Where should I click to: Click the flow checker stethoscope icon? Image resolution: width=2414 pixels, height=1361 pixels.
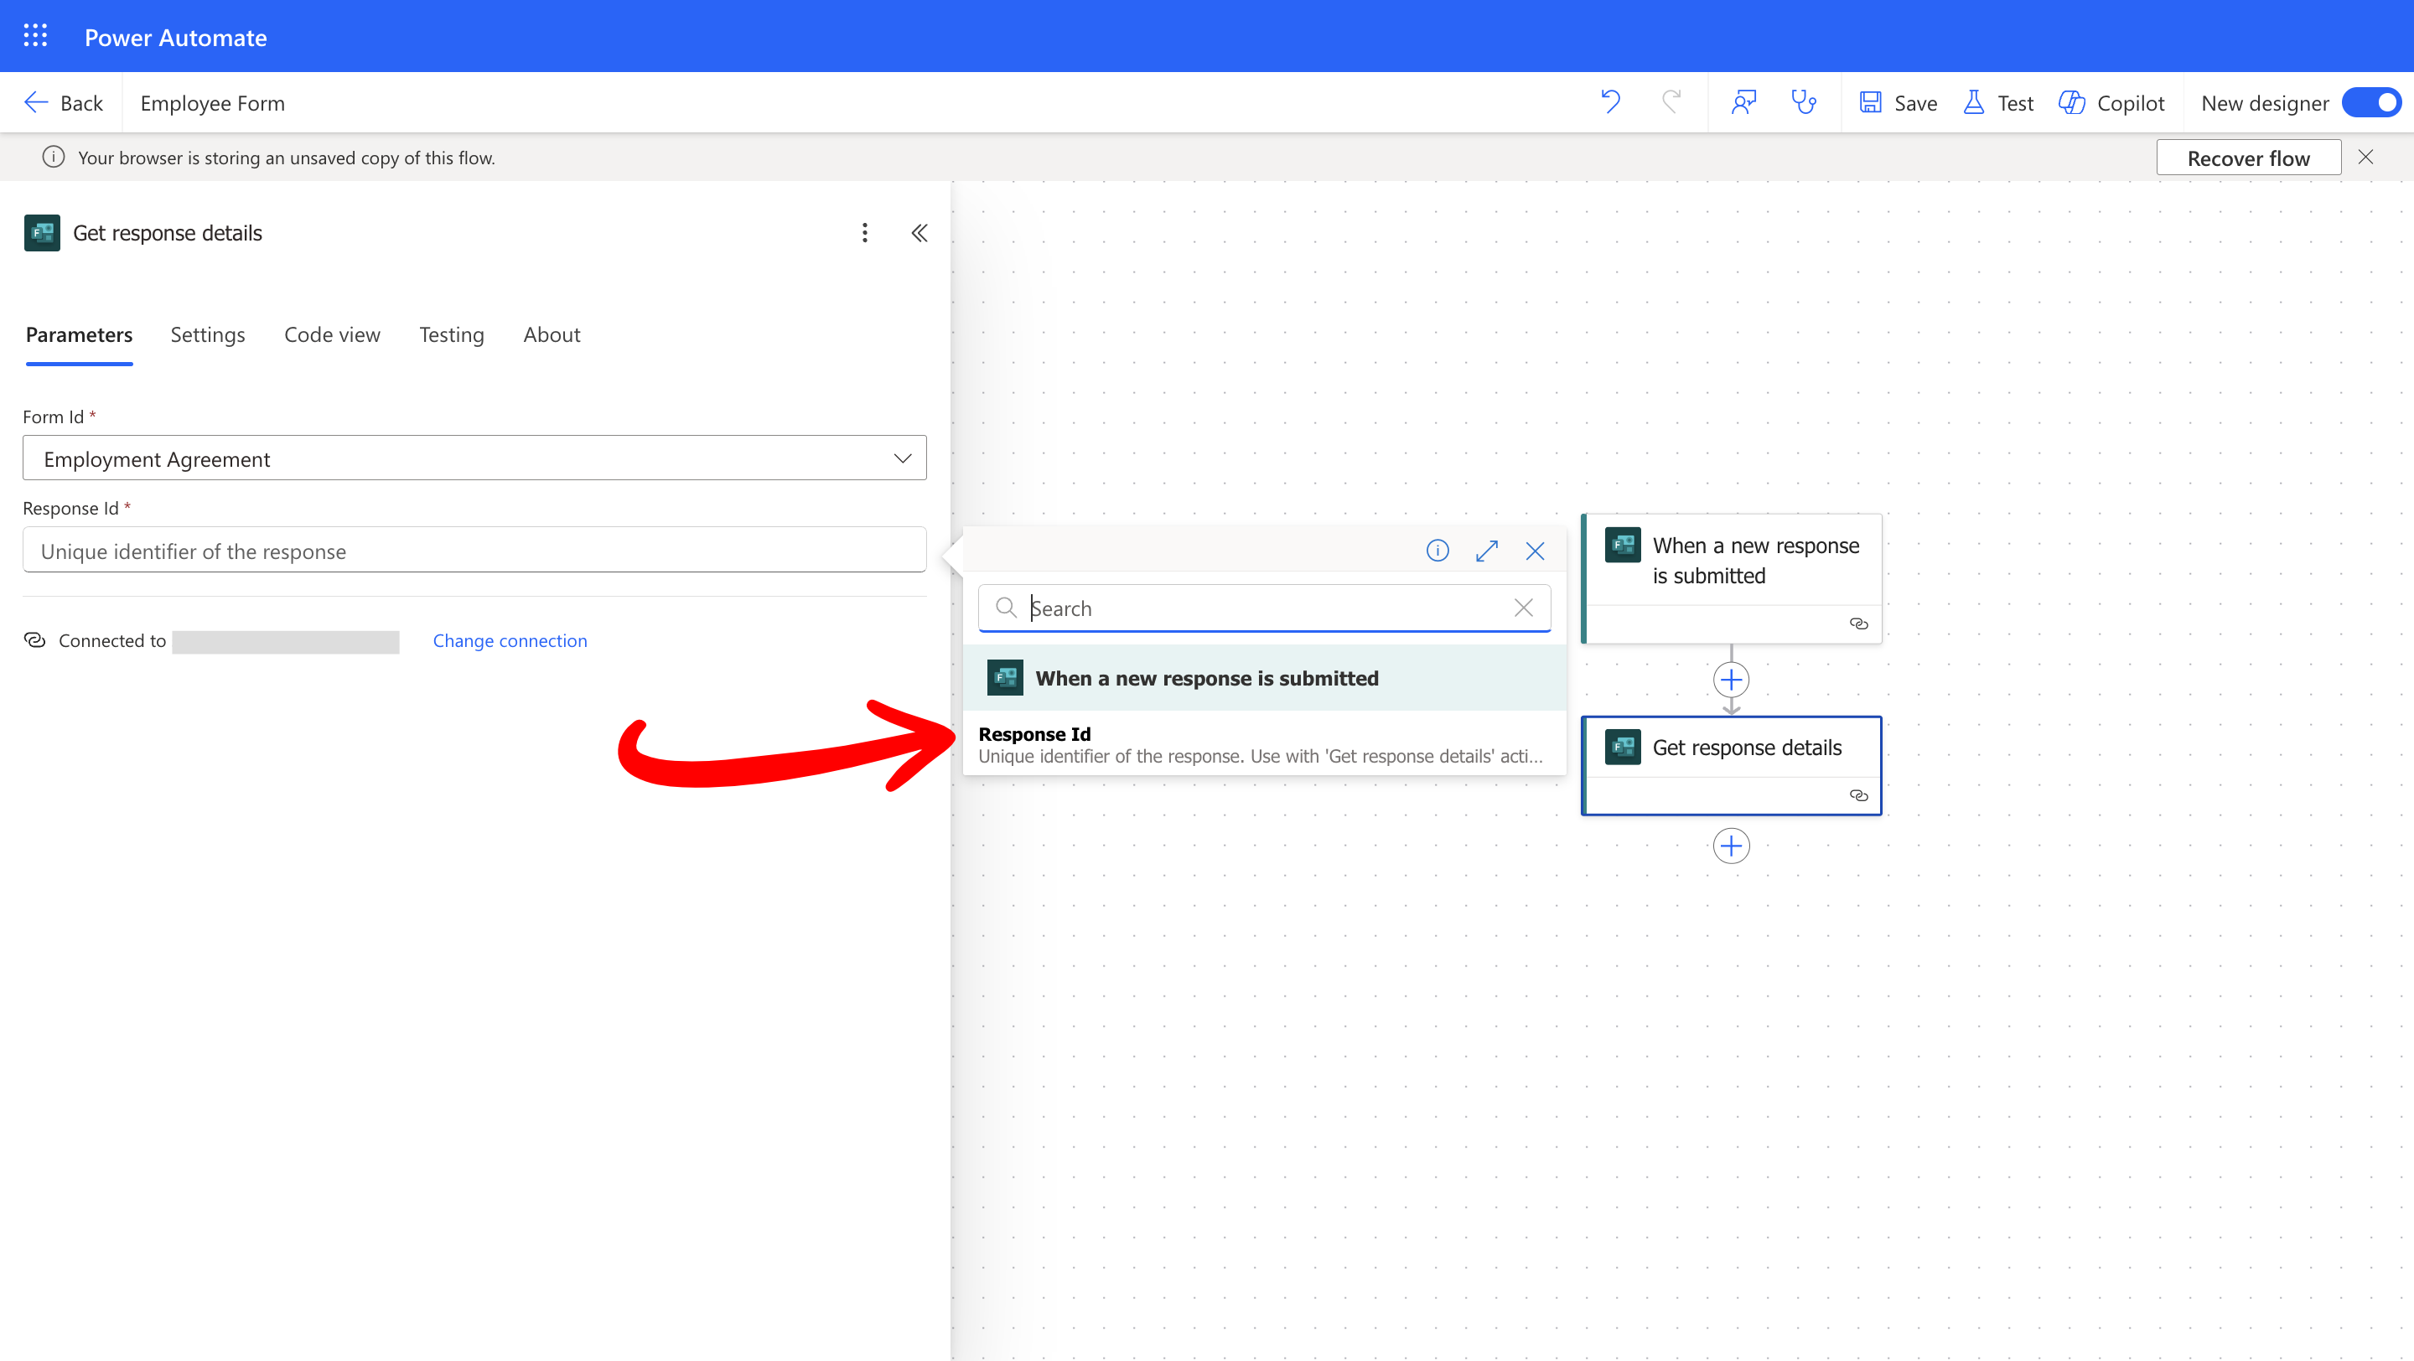(1804, 102)
